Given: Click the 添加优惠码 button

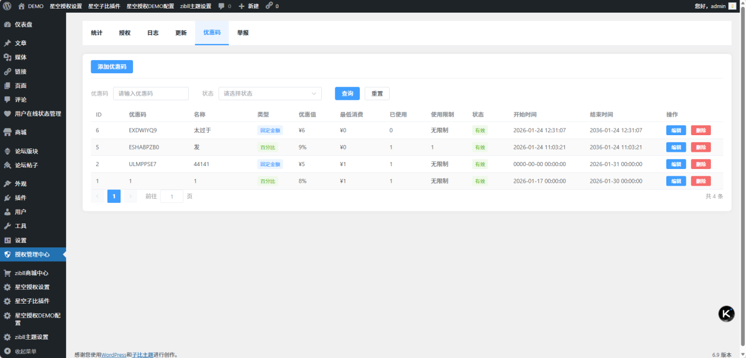Looking at the screenshot, I should pyautogui.click(x=112, y=67).
